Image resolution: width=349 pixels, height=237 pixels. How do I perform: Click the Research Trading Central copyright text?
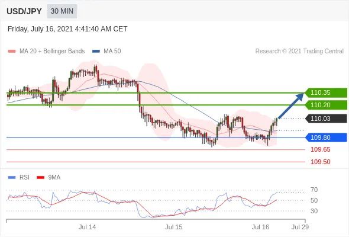point(299,52)
